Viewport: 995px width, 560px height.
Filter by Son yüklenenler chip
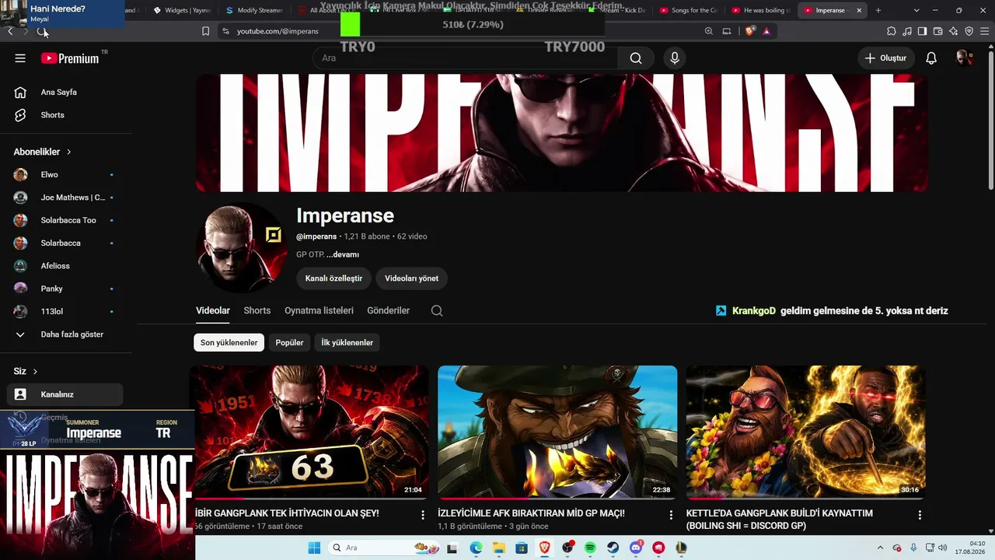pos(229,342)
